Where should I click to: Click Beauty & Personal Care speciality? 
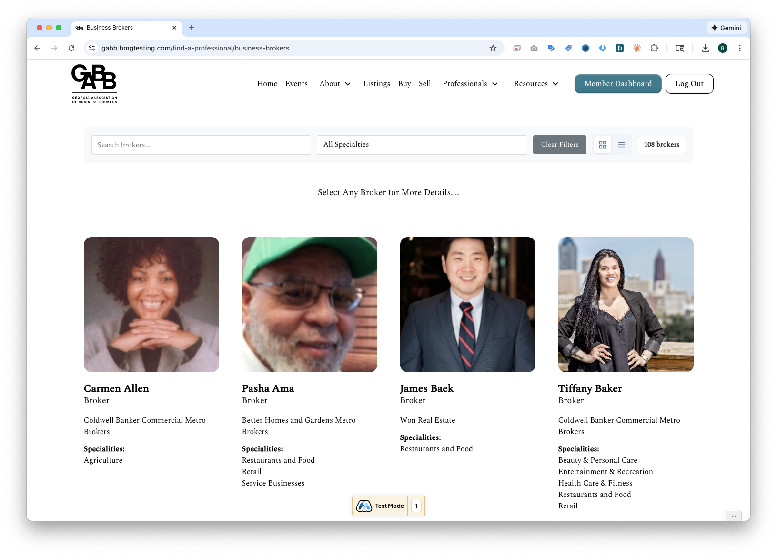tap(598, 460)
